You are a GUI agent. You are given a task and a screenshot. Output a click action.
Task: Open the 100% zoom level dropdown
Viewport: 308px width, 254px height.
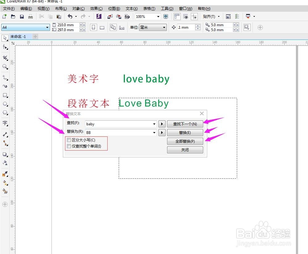pyautogui.click(x=158, y=17)
